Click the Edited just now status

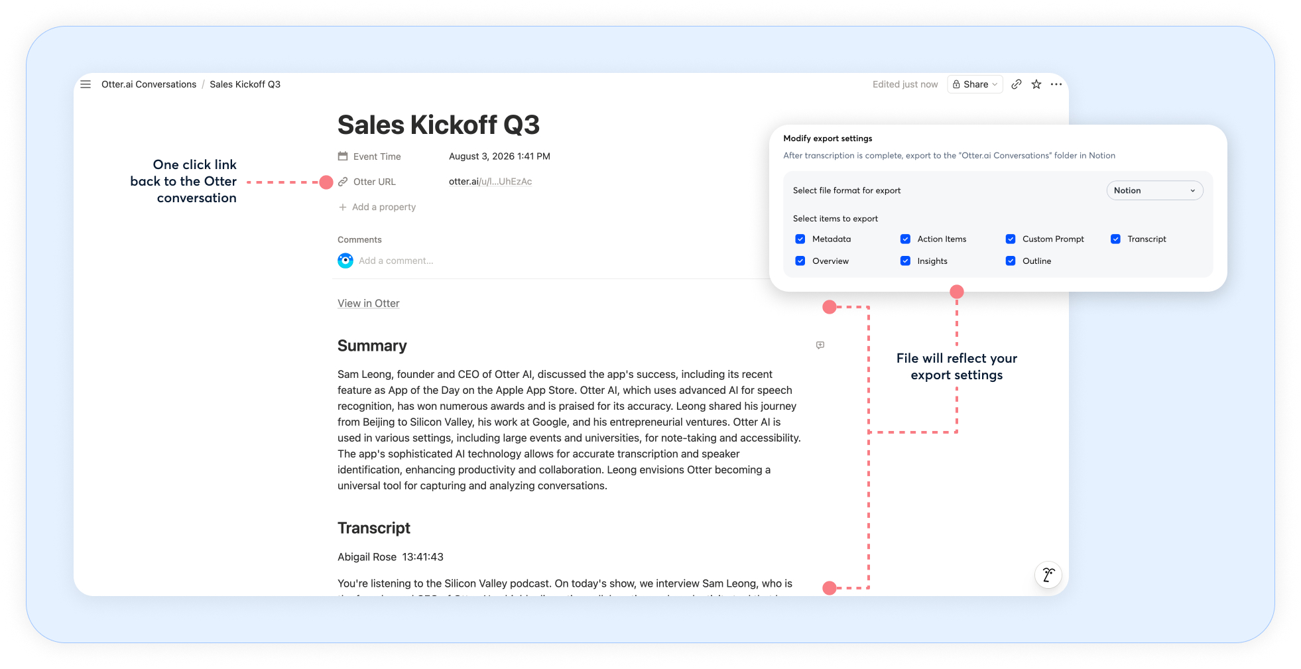coord(905,84)
